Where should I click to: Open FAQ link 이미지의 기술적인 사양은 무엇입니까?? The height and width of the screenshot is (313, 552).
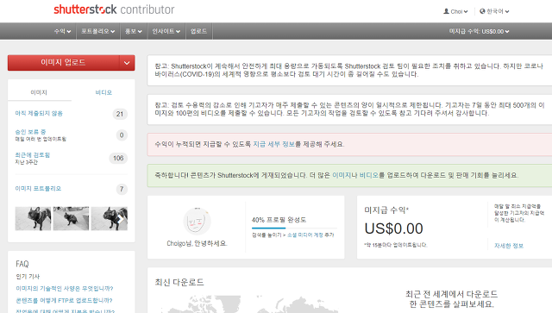[65, 288]
